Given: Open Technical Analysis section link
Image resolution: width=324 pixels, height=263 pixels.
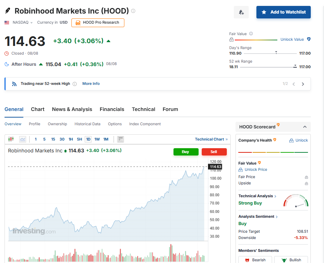Looking at the screenshot, I should (x=257, y=196).
